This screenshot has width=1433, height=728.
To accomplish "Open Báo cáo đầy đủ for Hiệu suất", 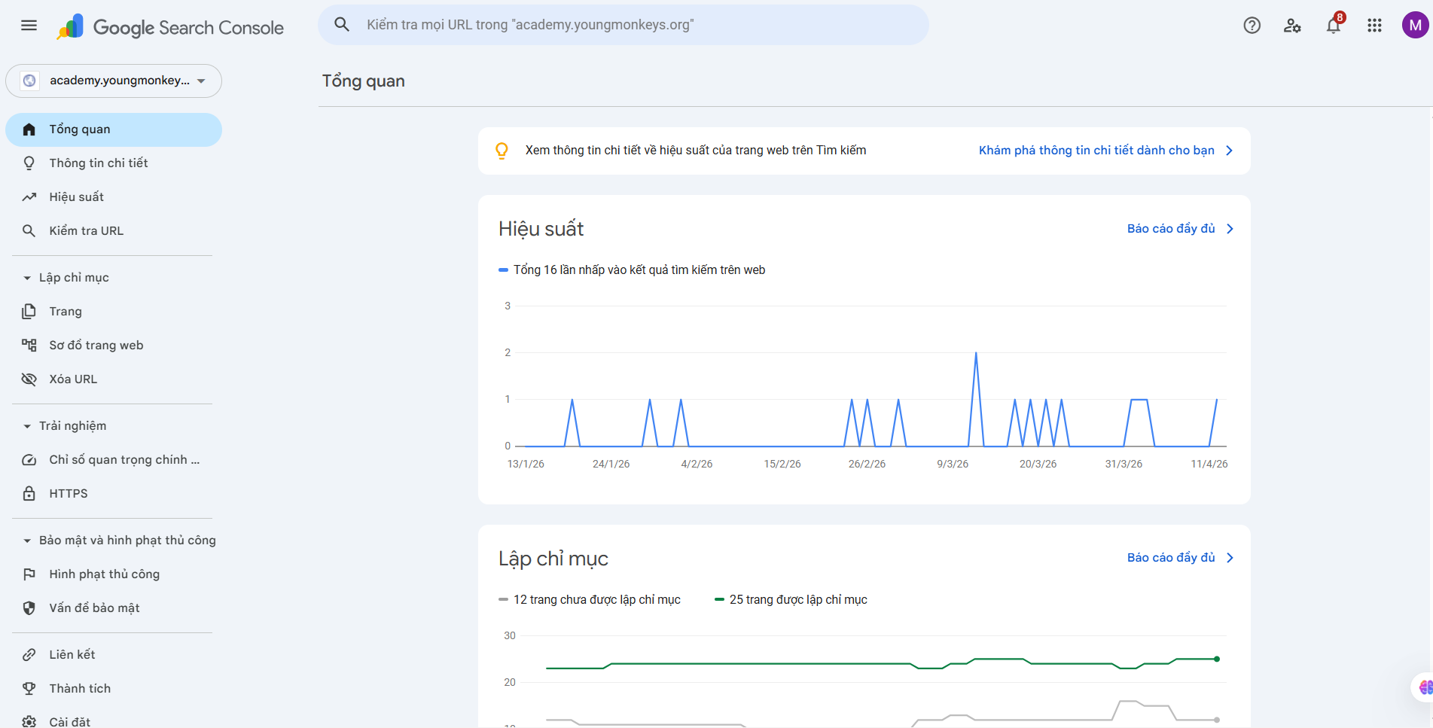I will coord(1179,229).
